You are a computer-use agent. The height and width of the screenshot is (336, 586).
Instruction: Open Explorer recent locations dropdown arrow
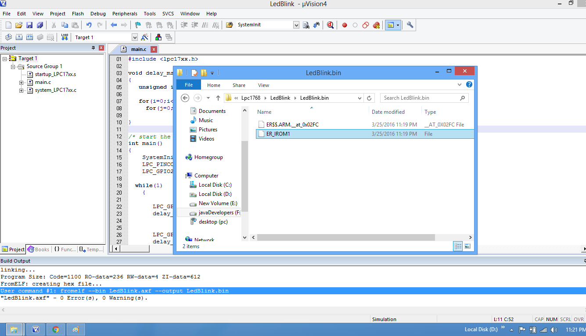(x=208, y=98)
